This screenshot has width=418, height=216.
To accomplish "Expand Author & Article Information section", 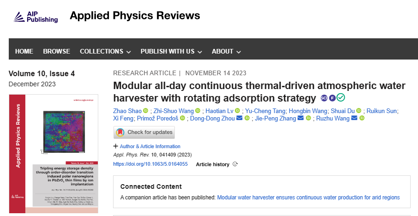I will click(147, 146).
